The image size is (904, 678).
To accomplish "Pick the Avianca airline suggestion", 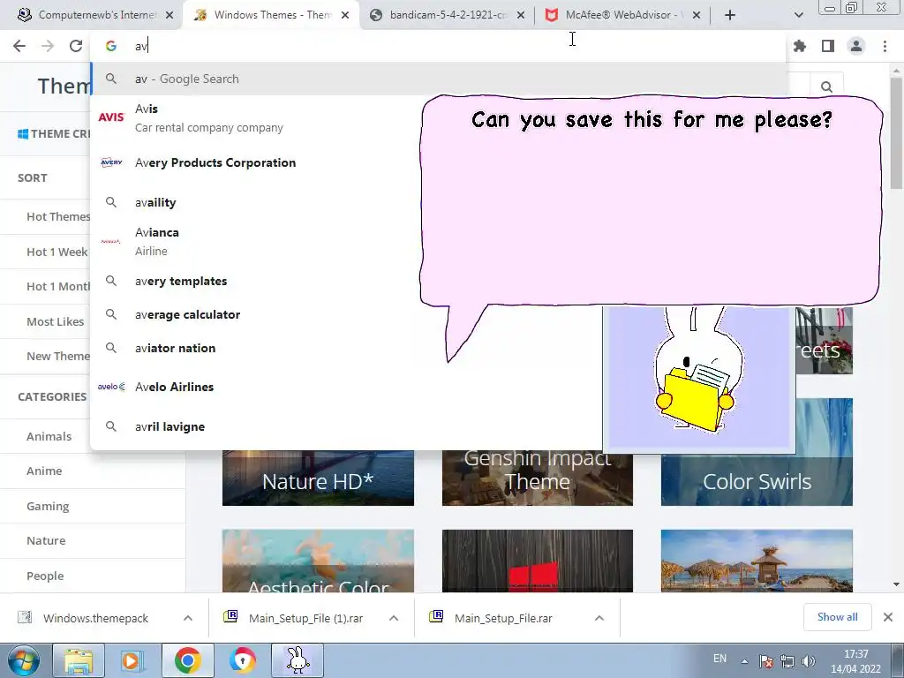I will point(257,241).
